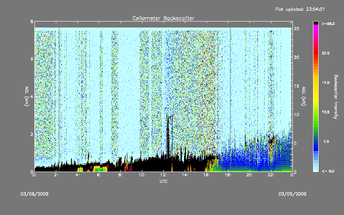Click the '6:' tick on UTC axis
The height and width of the screenshot is (215, 344).
(99, 175)
